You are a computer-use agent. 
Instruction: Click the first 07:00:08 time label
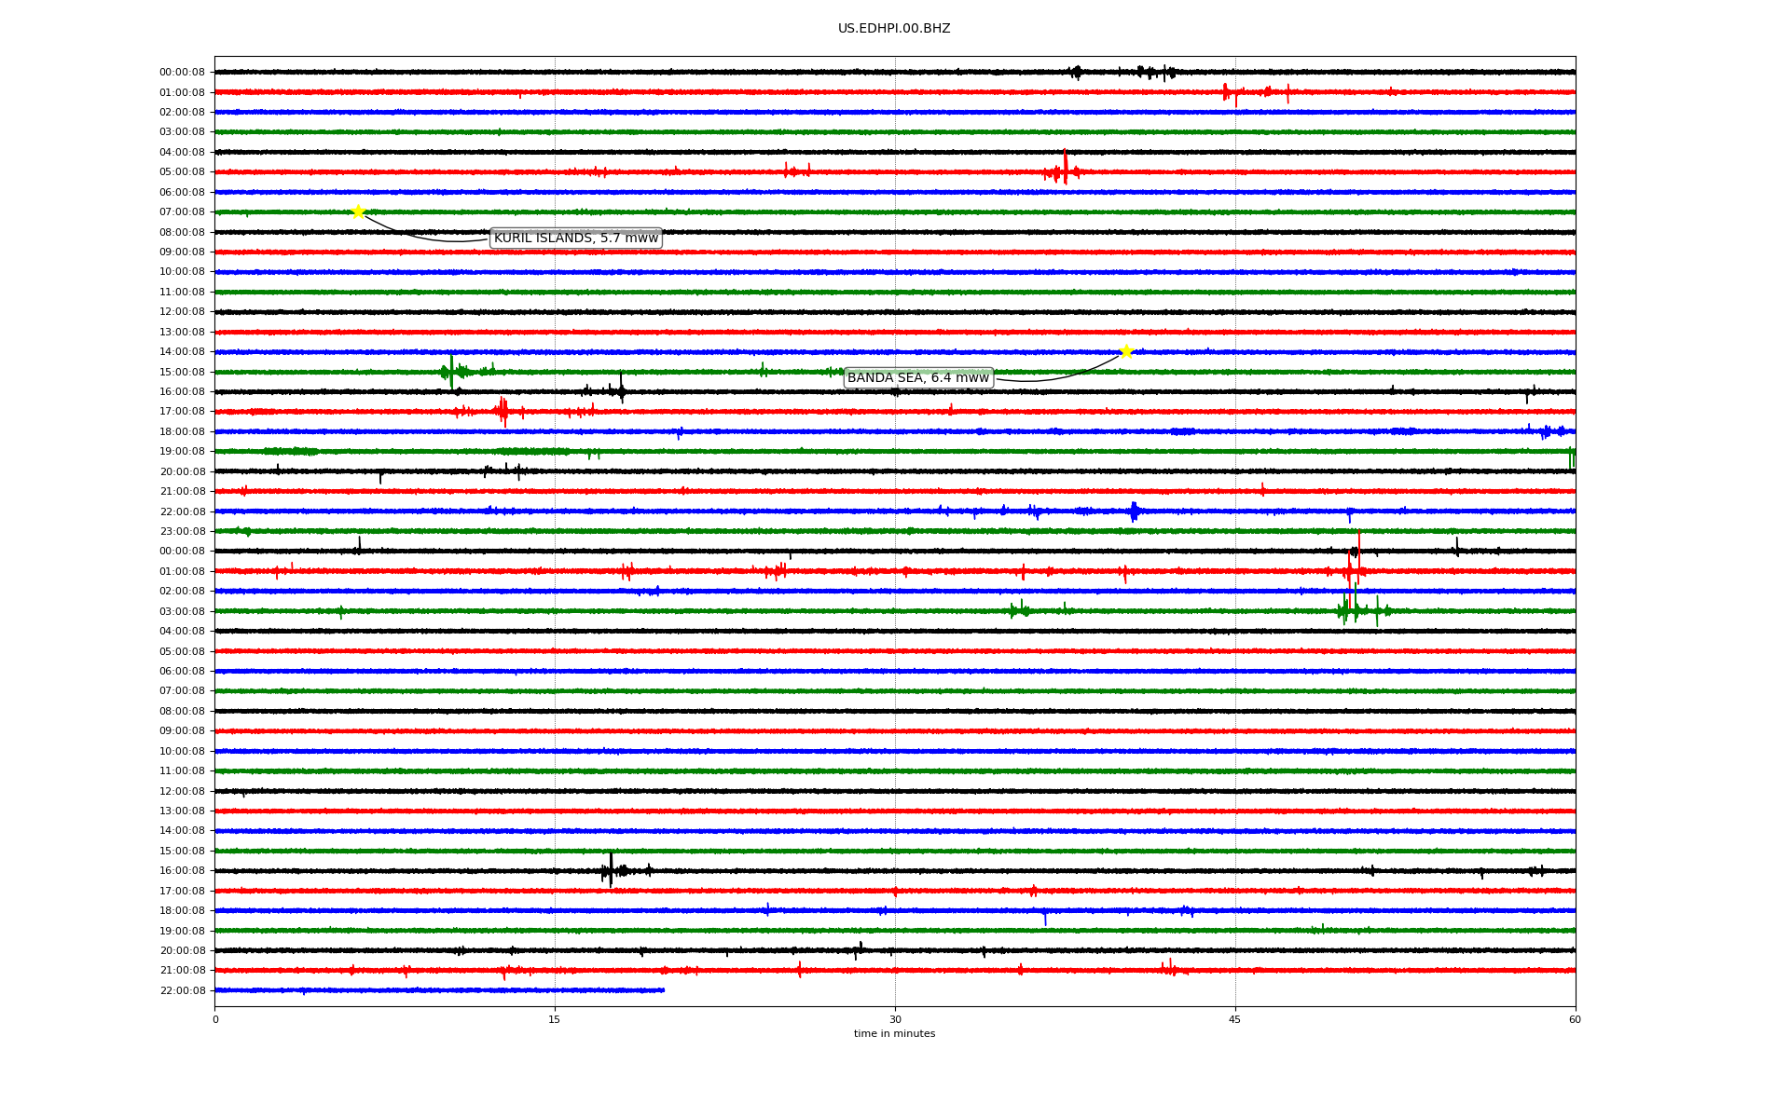click(x=182, y=212)
